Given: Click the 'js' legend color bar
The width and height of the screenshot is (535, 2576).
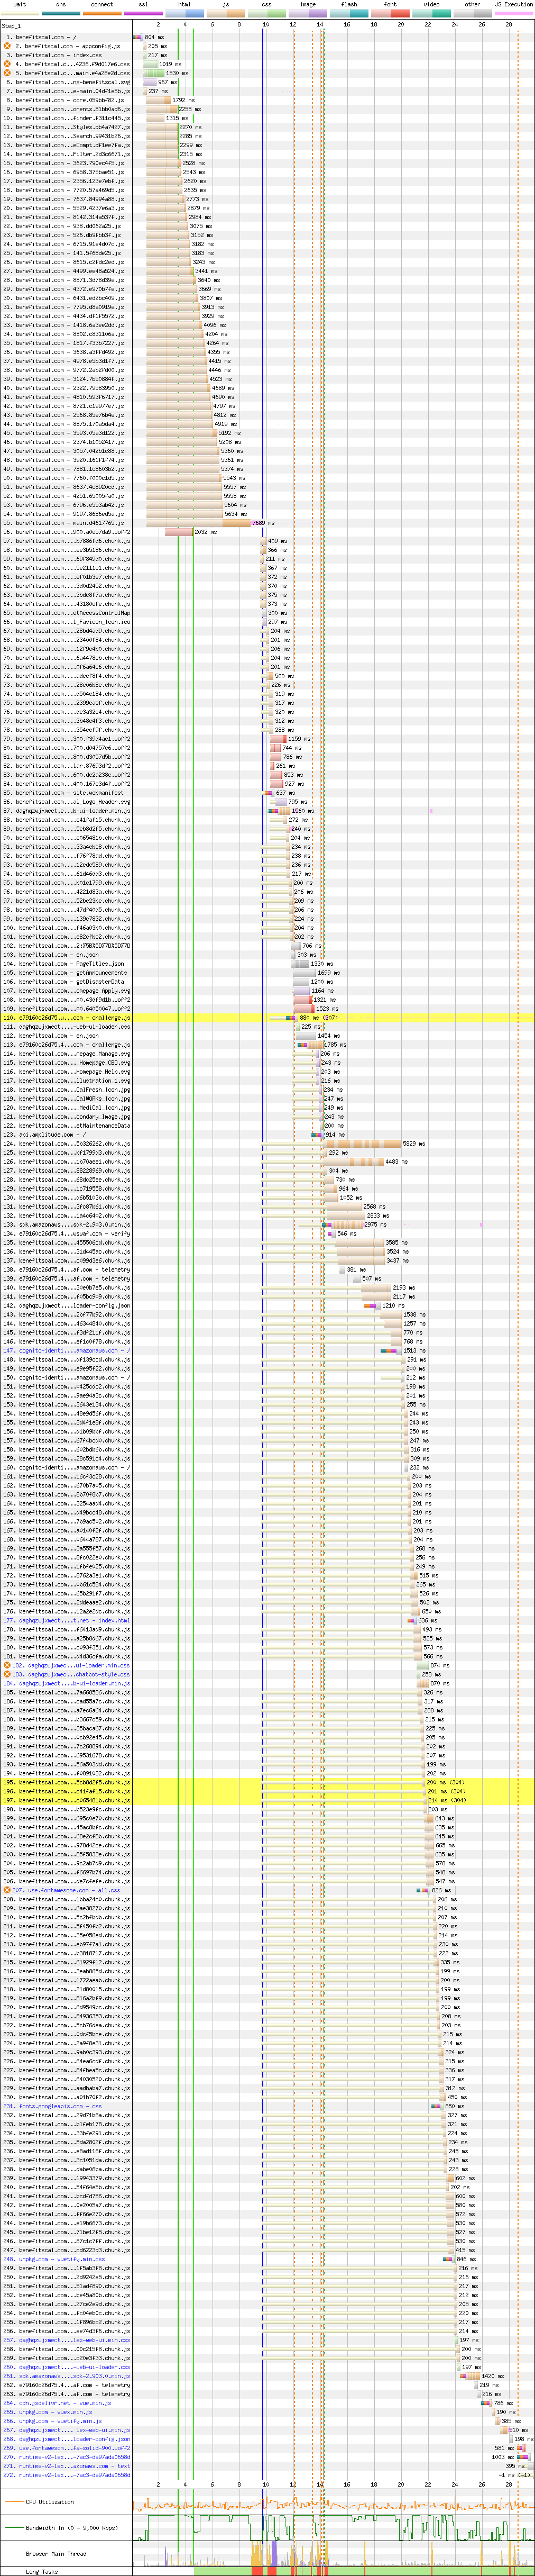Looking at the screenshot, I should (x=226, y=13).
